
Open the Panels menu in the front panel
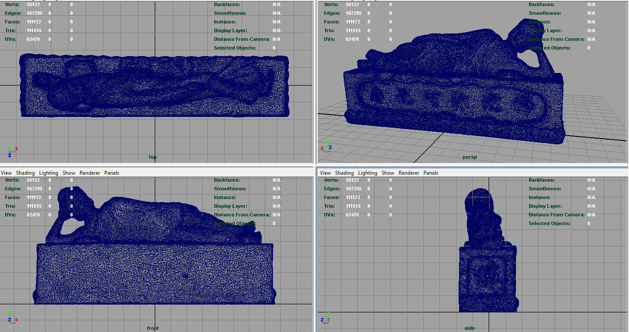pyautogui.click(x=112, y=173)
